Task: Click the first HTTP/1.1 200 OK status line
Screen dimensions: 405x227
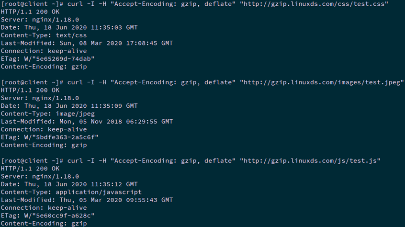Action: [30, 11]
